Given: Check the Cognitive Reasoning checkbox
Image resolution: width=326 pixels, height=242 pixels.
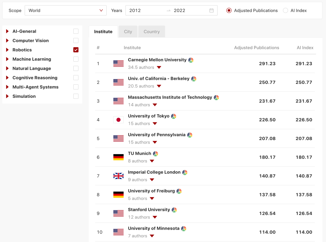Looking at the screenshot, I should point(76,78).
